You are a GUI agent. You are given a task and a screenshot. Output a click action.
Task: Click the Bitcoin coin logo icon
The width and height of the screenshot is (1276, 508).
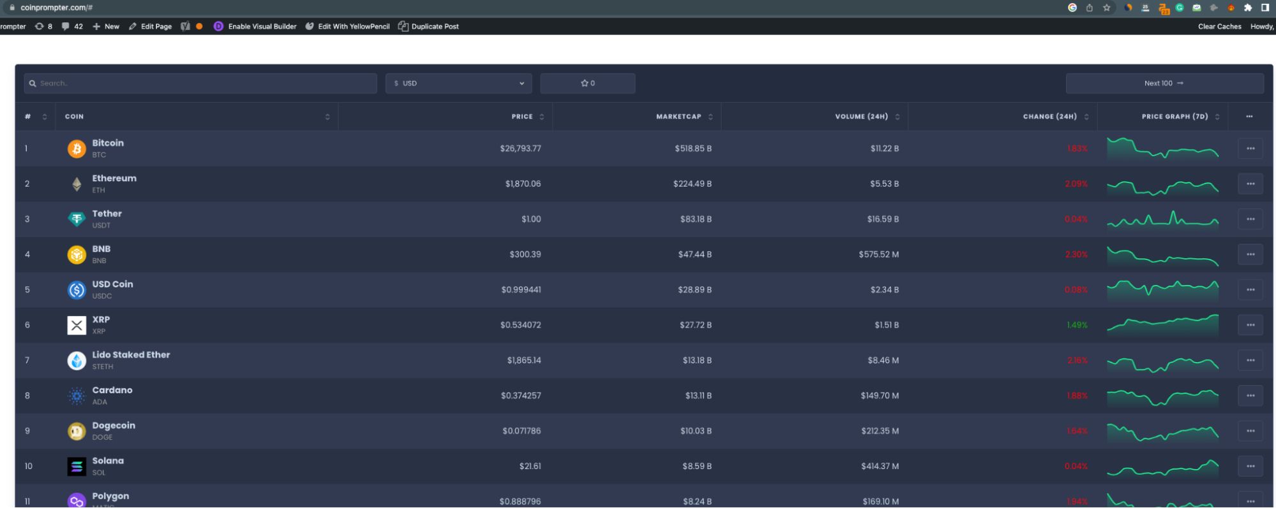(x=77, y=149)
